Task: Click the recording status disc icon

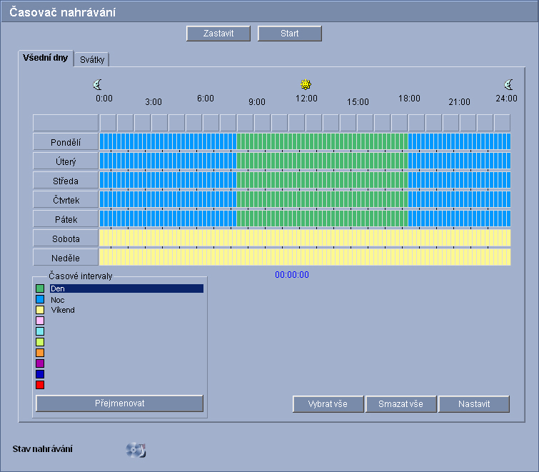Action: [136, 450]
